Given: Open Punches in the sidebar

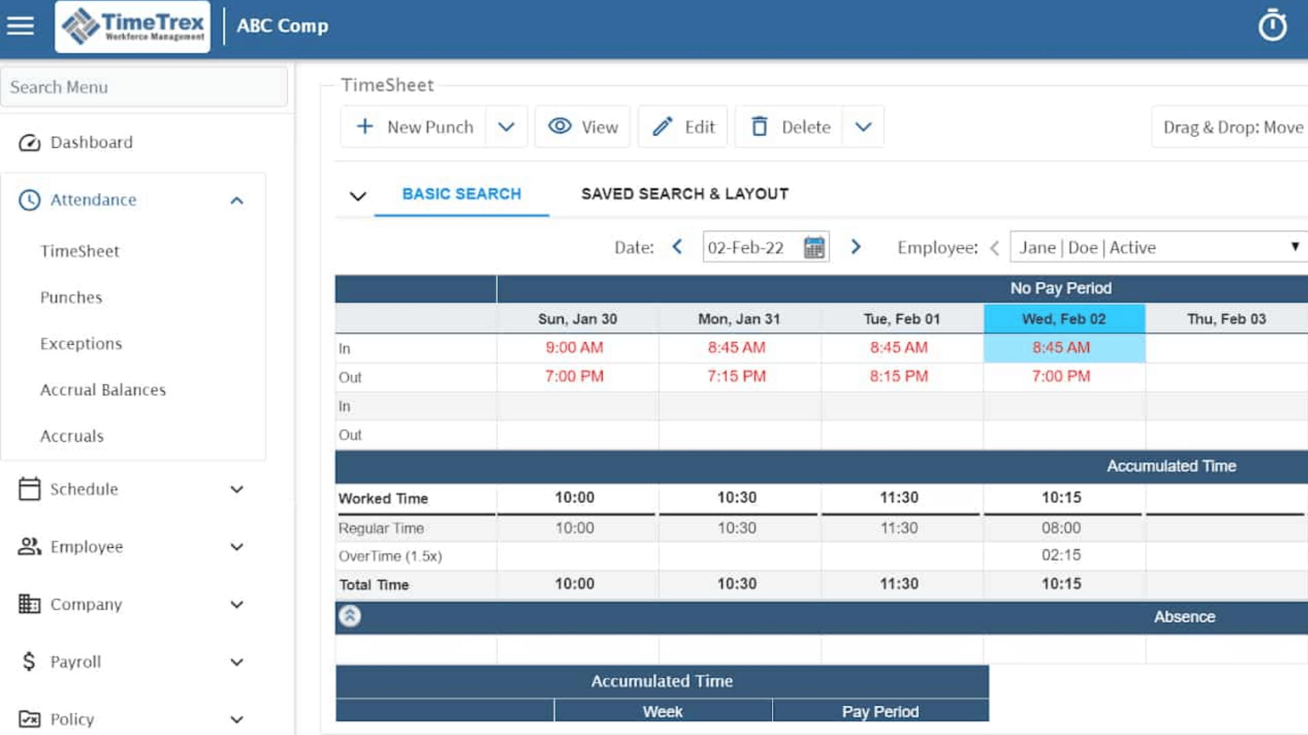Looking at the screenshot, I should click(x=71, y=297).
